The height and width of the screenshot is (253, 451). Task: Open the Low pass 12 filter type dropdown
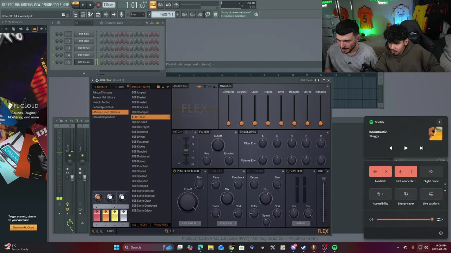click(x=190, y=223)
